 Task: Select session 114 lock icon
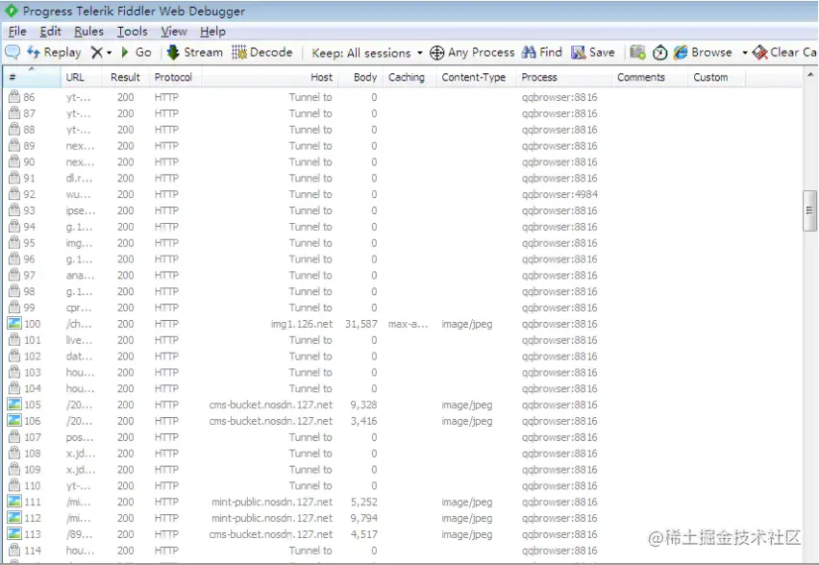(x=14, y=550)
